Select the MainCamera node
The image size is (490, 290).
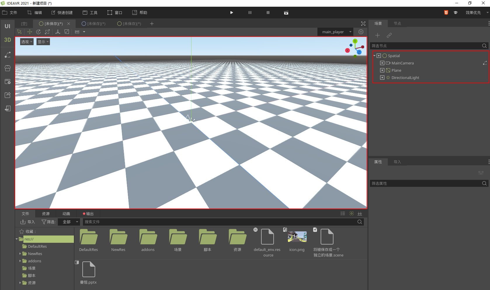click(x=402, y=63)
